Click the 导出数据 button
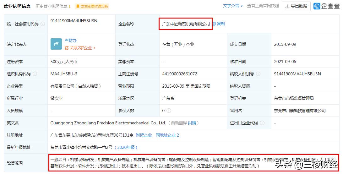This screenshot has width=343, height=174. pyautogui.click(x=296, y=6)
